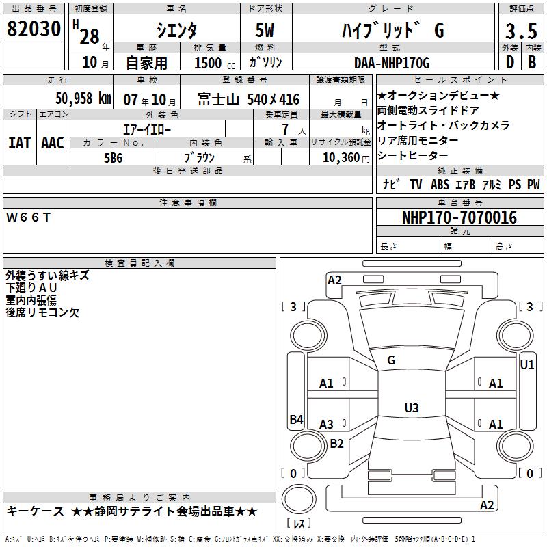
Task: Select the office note キーケース
Action: [36, 511]
